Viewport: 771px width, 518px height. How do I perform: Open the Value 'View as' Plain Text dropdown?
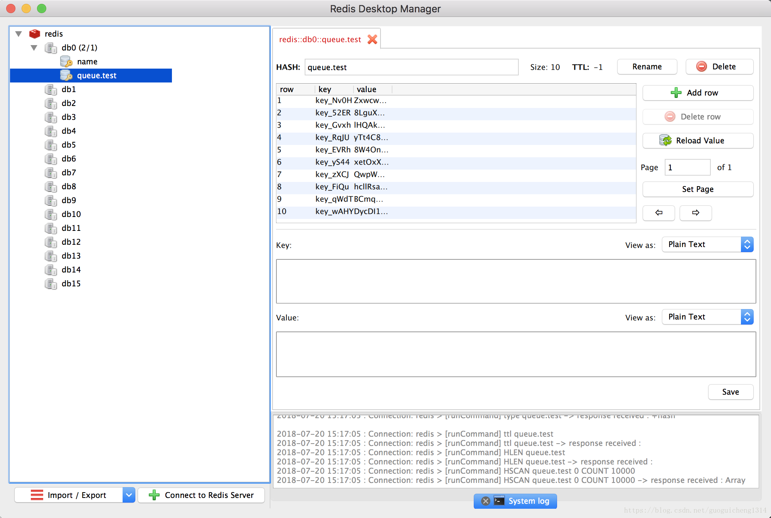[x=708, y=317]
